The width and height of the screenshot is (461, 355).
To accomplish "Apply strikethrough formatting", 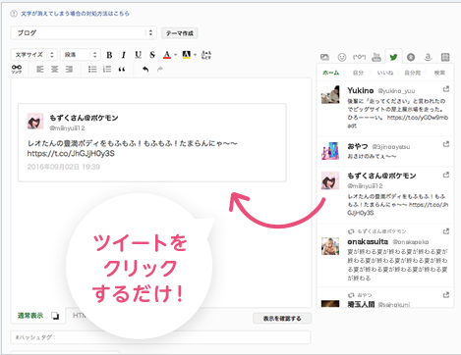I will [x=152, y=55].
